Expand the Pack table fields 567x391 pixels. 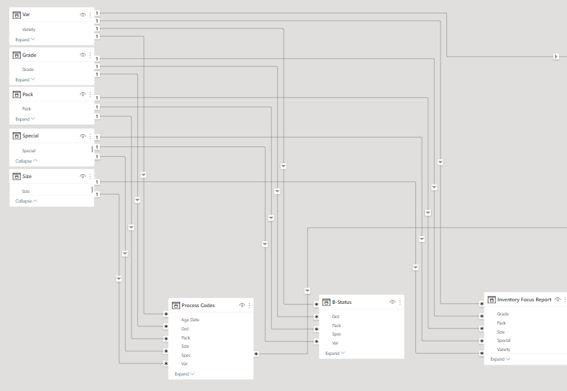point(25,119)
